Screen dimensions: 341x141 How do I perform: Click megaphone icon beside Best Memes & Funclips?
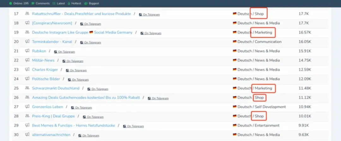pyautogui.click(x=27, y=125)
